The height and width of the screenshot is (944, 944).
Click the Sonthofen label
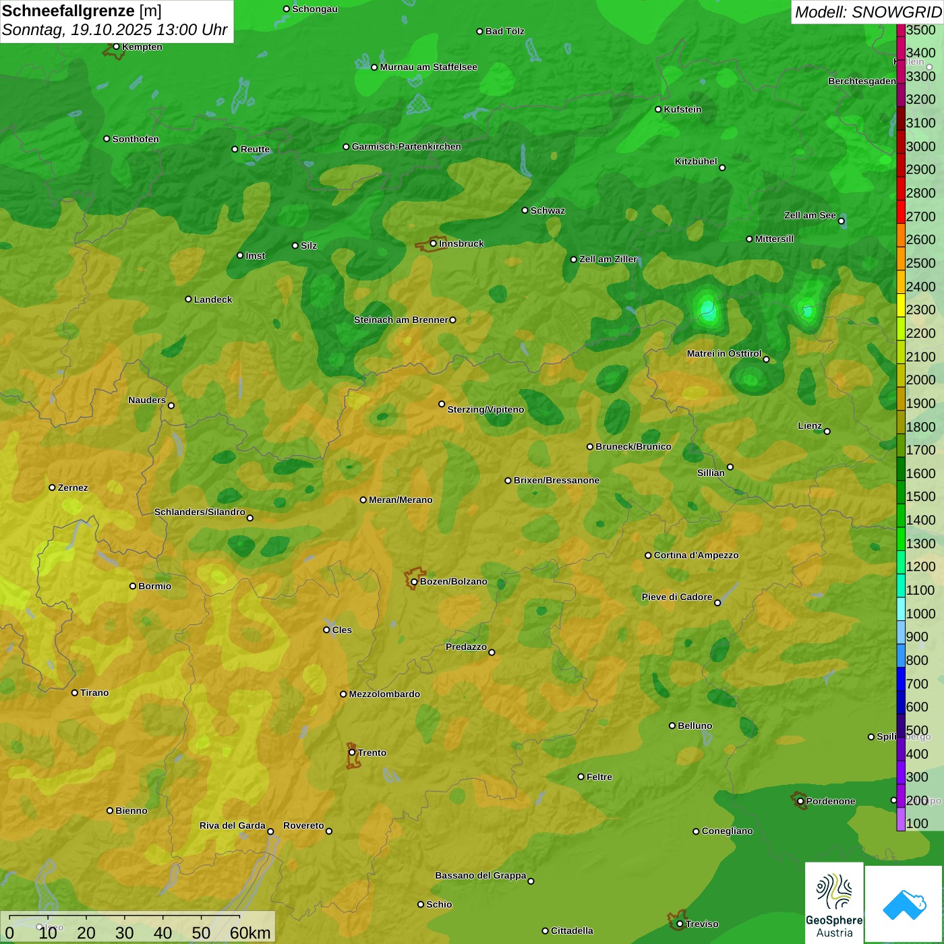[136, 139]
